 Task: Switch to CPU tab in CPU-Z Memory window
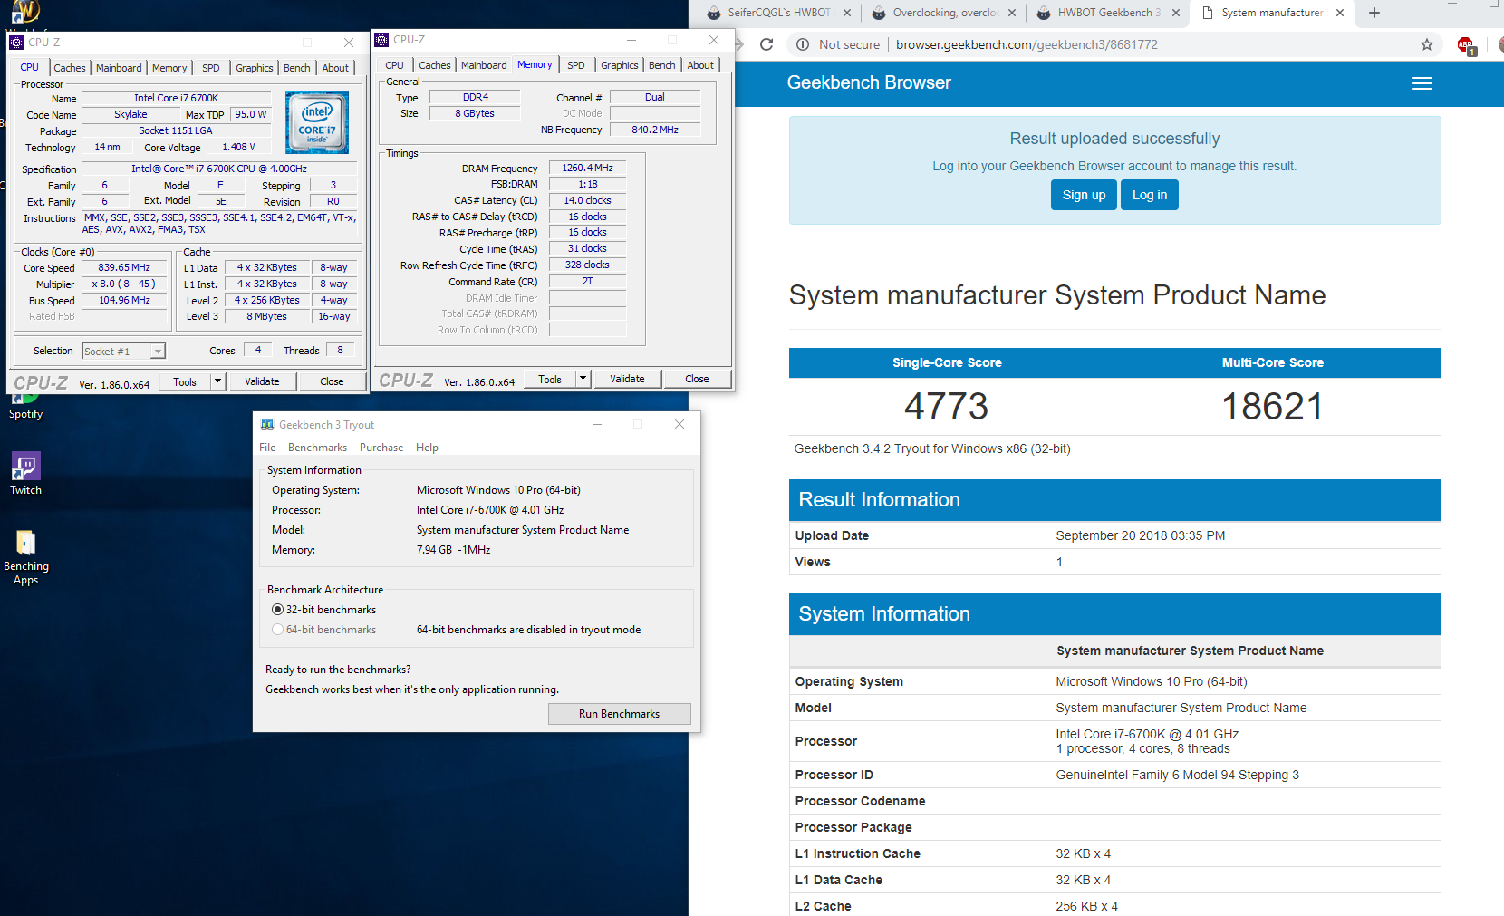(394, 65)
